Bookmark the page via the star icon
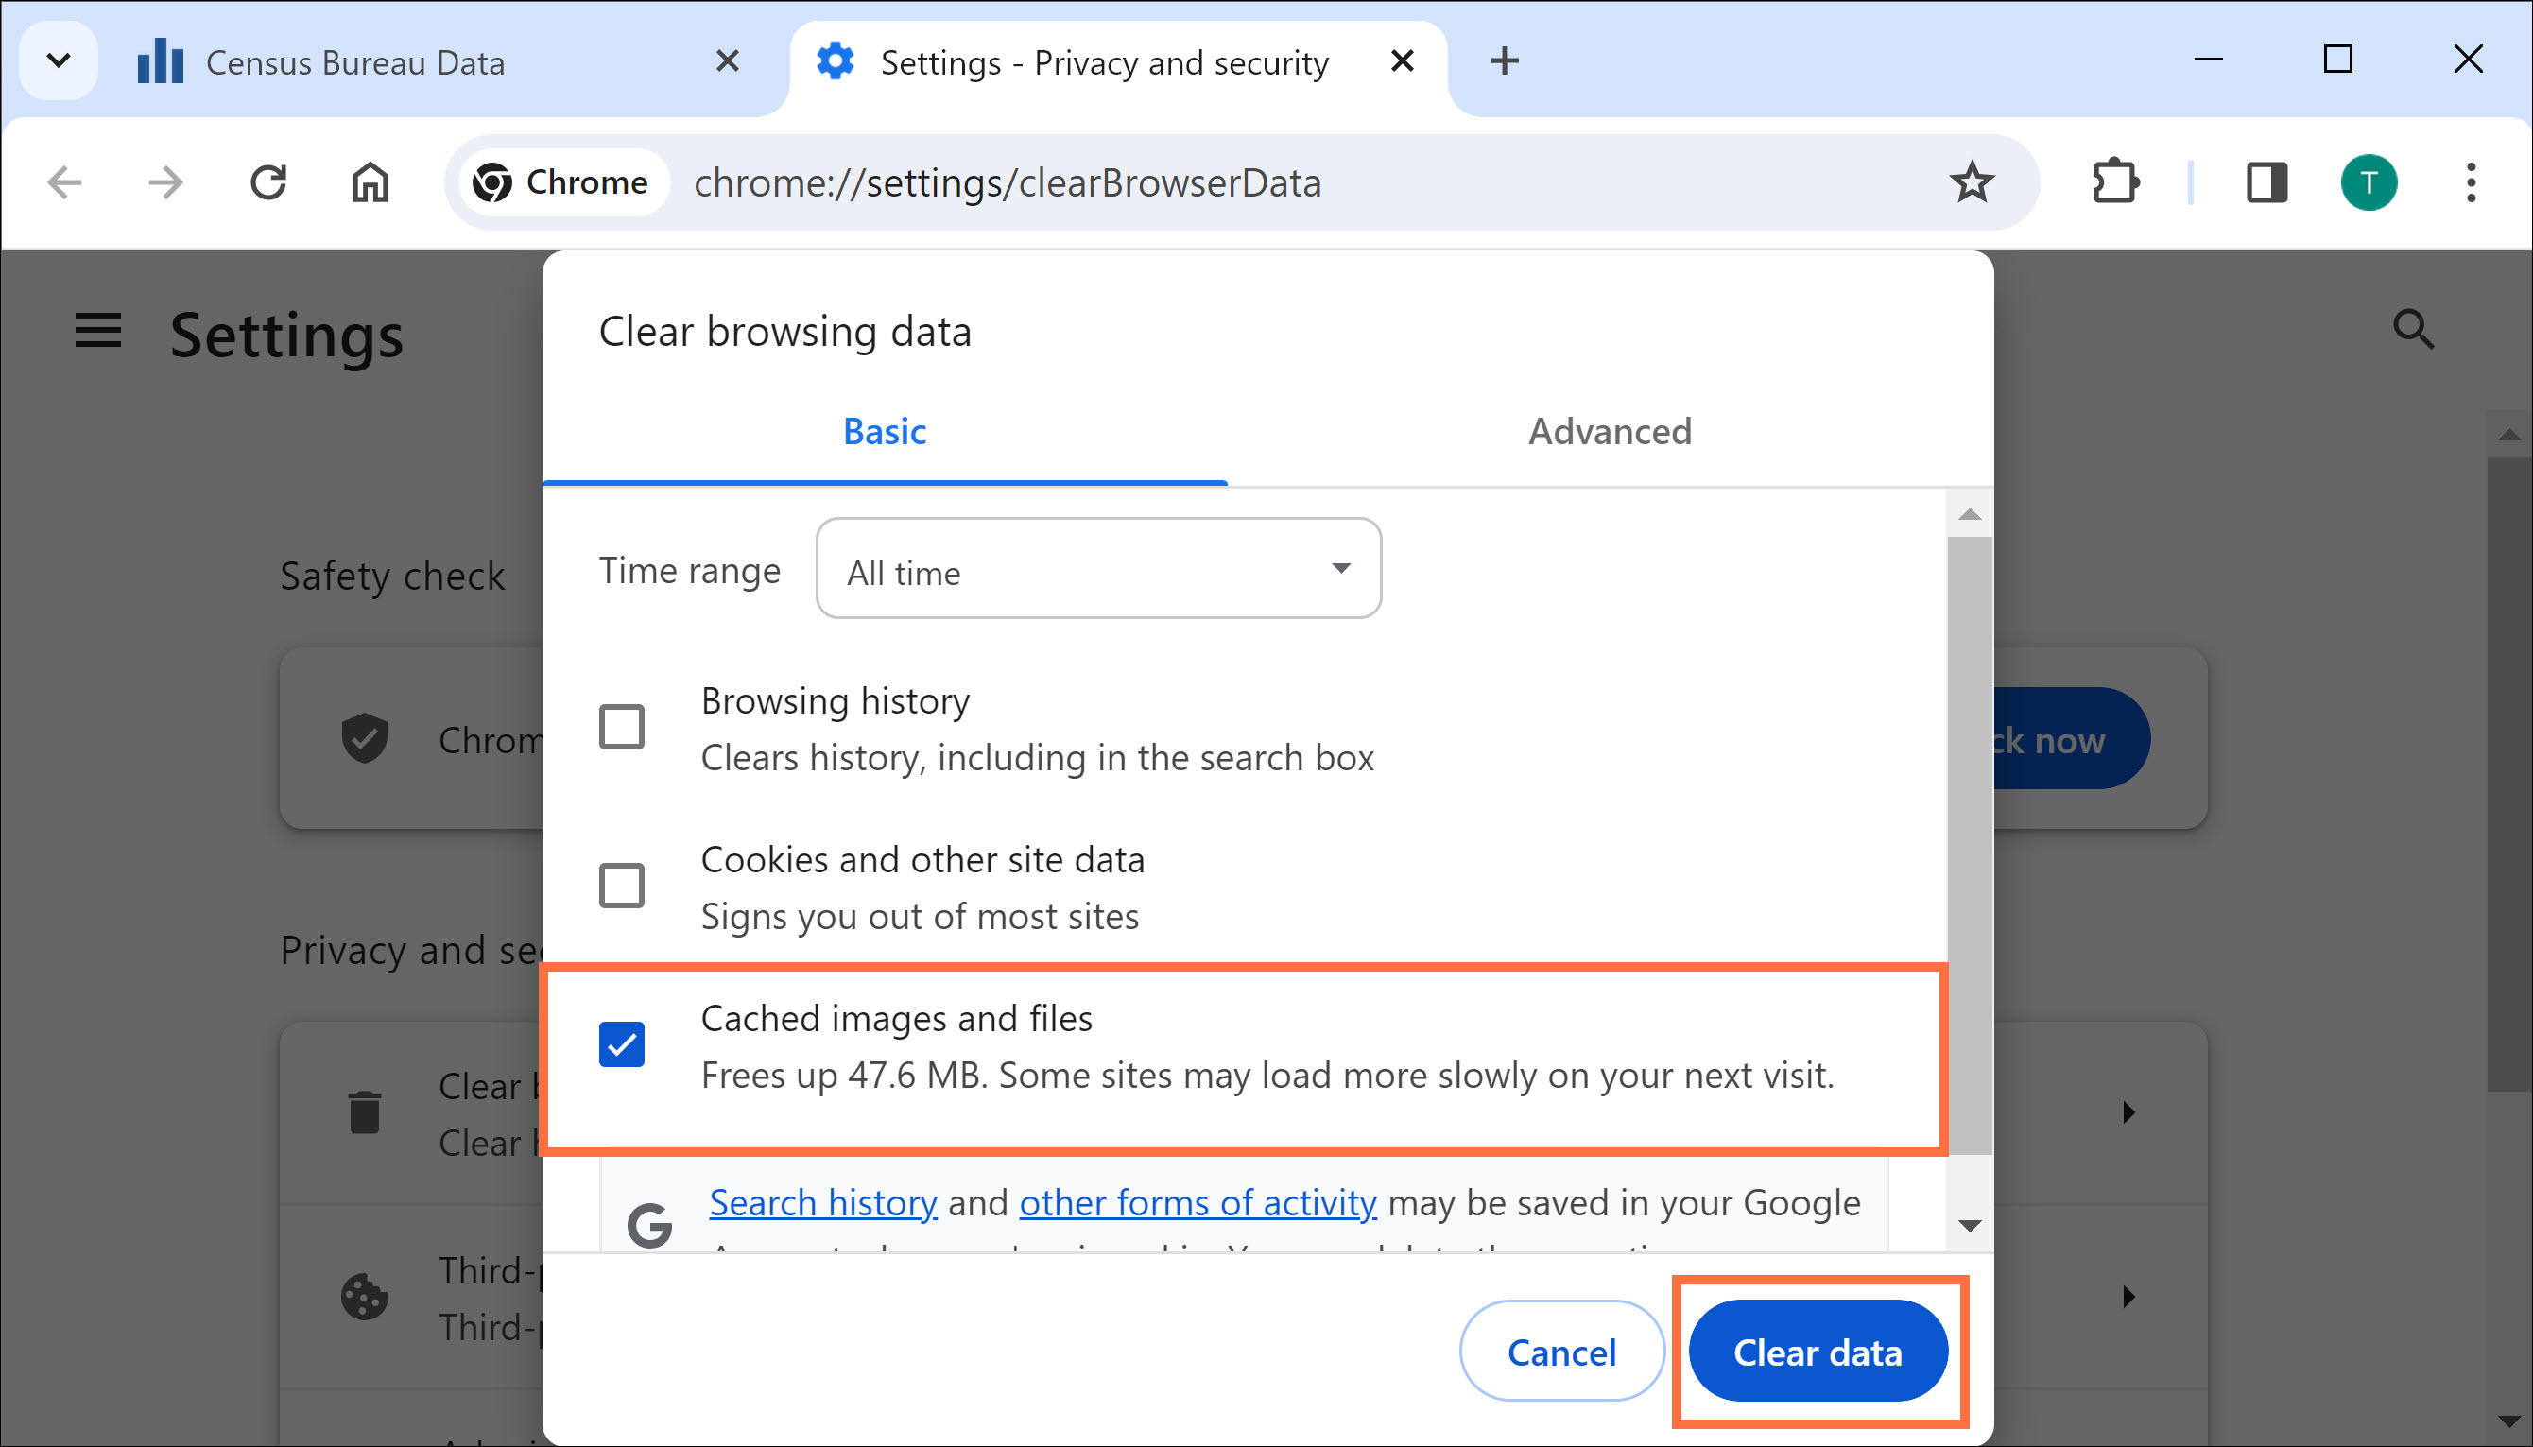This screenshot has width=2533, height=1447. 1972,181
